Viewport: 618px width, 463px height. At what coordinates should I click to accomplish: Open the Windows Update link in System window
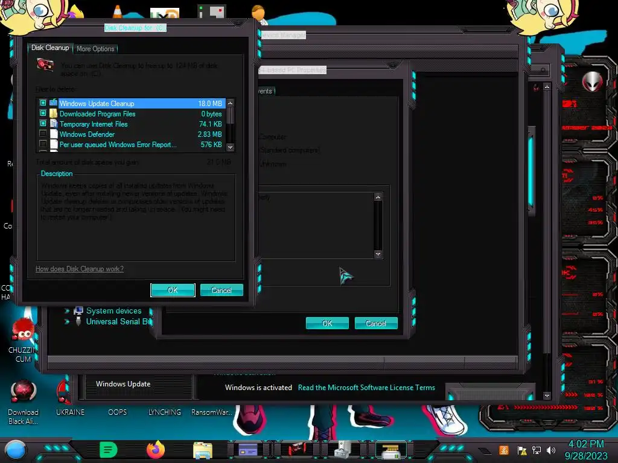coord(123,384)
